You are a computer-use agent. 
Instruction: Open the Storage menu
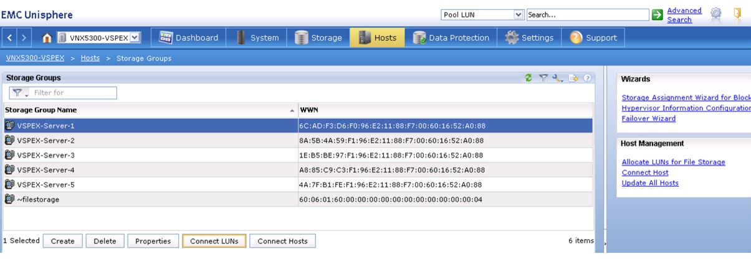coord(318,38)
